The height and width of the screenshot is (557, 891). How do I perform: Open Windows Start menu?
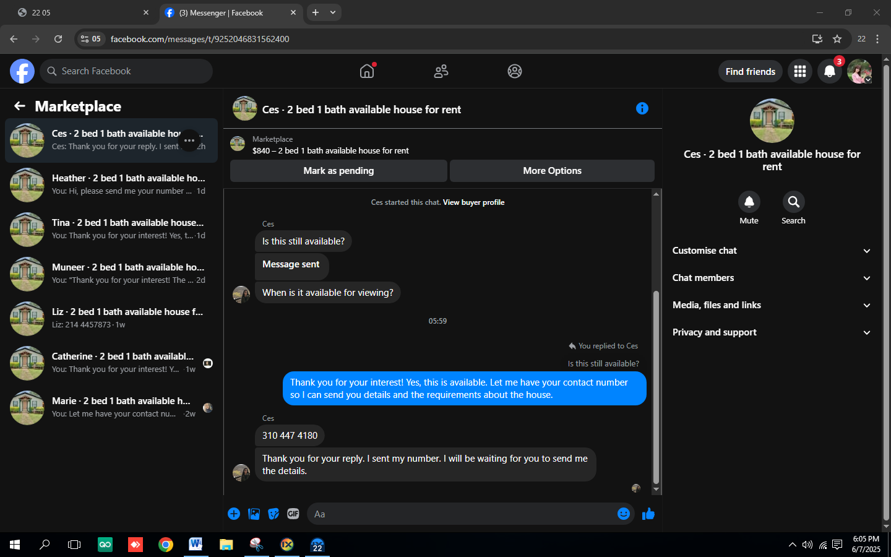15,545
